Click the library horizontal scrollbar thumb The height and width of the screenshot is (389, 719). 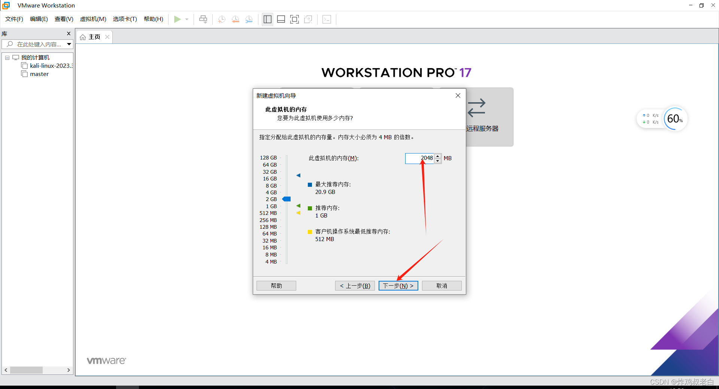pos(26,370)
